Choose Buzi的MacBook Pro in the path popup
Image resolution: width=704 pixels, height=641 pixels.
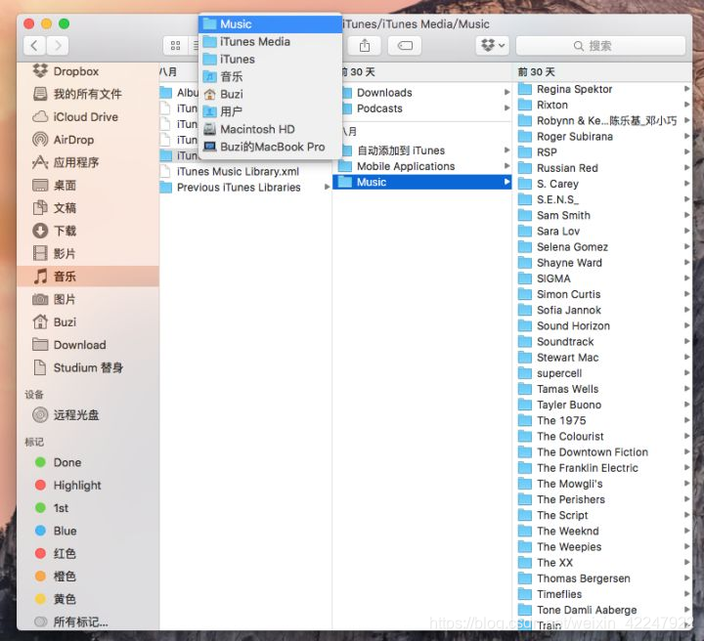(x=270, y=147)
